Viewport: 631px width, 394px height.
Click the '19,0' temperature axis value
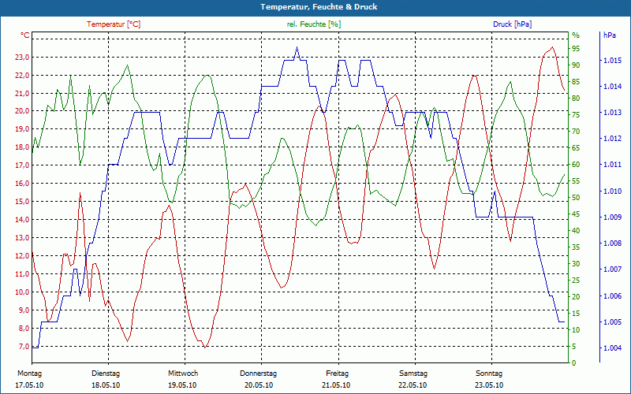[x=22, y=129]
